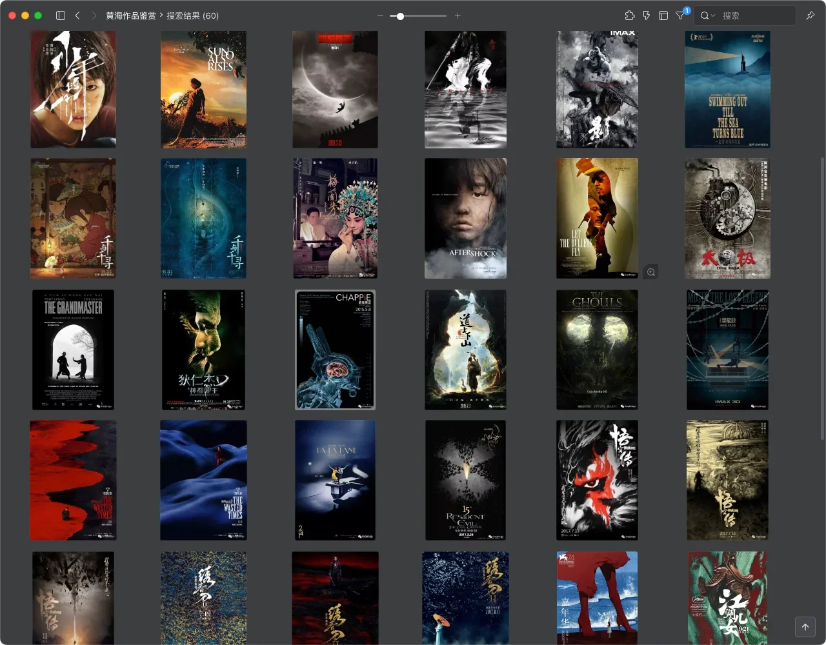Viewport: 826px width, 645px height.
Task: Go back with the left chevron
Action: tap(77, 15)
